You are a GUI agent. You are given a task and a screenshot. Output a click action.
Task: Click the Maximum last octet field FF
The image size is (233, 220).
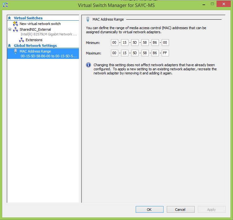pos(165,53)
